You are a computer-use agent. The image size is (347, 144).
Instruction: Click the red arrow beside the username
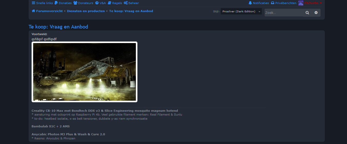pos(321,3)
